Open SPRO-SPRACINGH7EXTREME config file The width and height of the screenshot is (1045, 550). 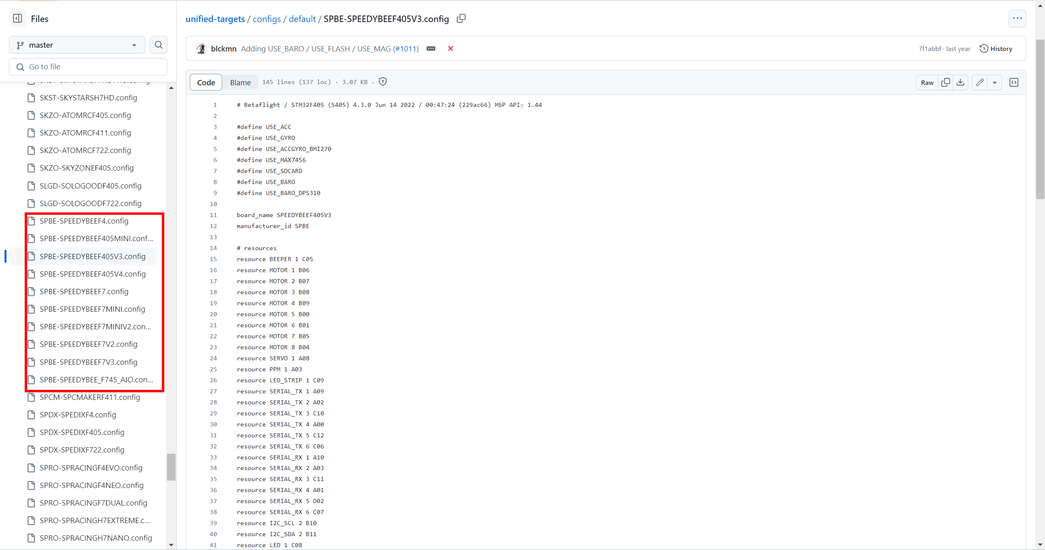95,520
